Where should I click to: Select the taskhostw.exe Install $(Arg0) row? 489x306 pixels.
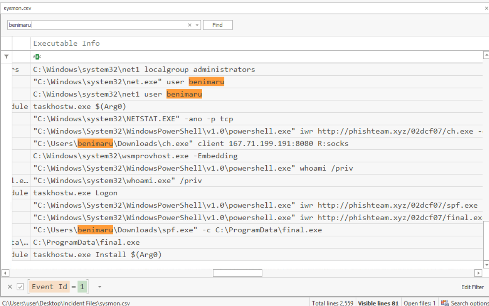[257, 255]
